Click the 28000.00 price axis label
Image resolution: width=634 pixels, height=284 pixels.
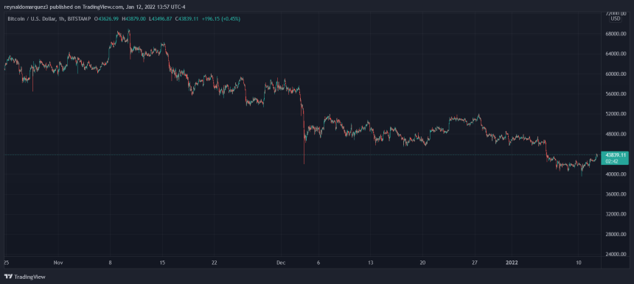pyautogui.click(x=616, y=235)
